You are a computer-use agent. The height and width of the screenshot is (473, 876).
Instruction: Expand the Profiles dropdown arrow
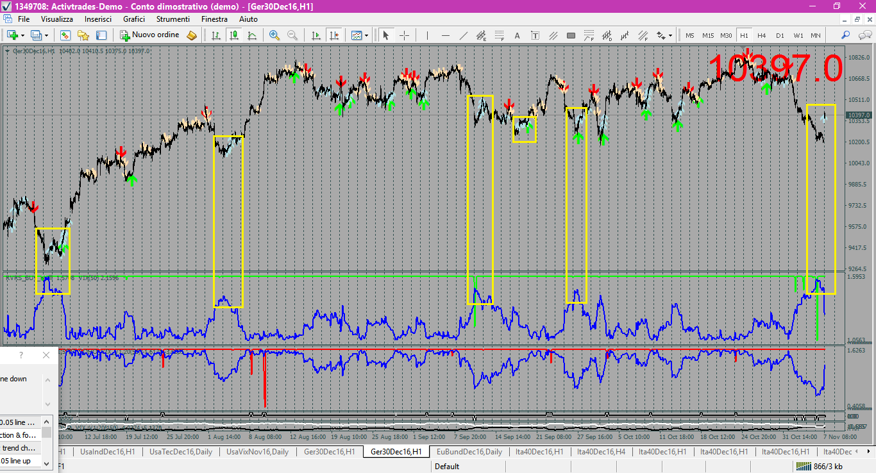tap(46, 35)
